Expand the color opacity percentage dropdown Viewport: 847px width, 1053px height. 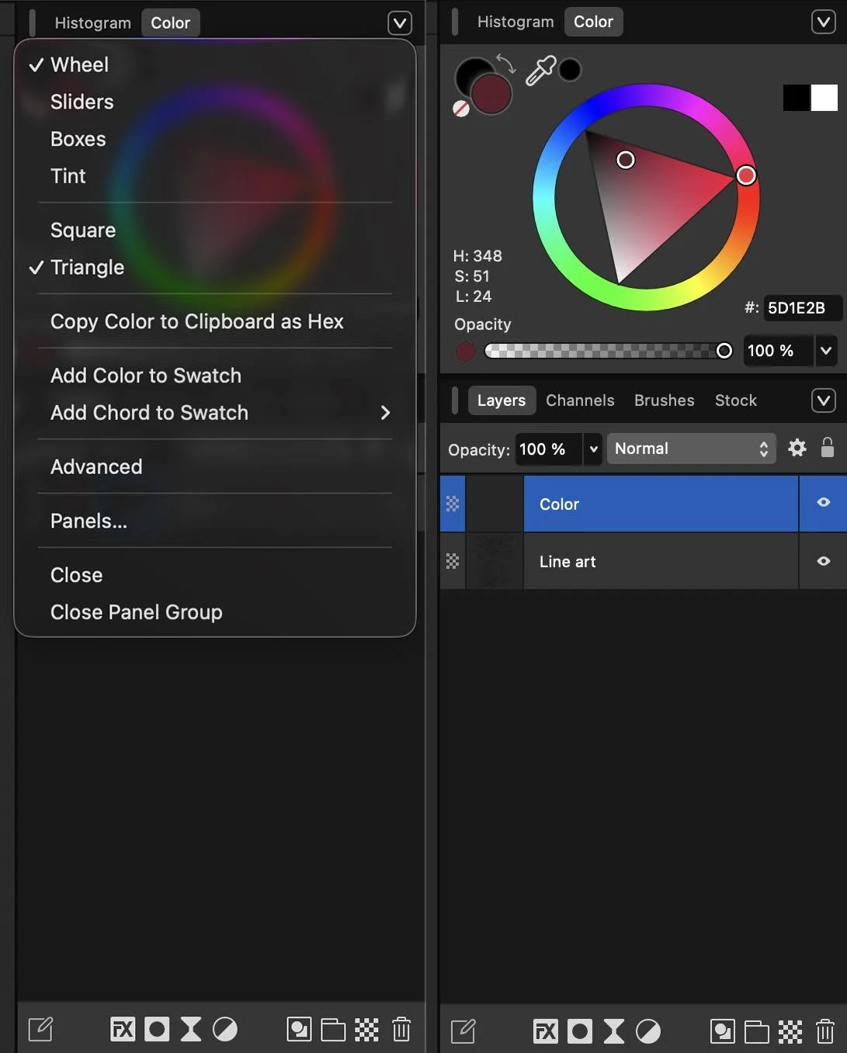(x=825, y=351)
